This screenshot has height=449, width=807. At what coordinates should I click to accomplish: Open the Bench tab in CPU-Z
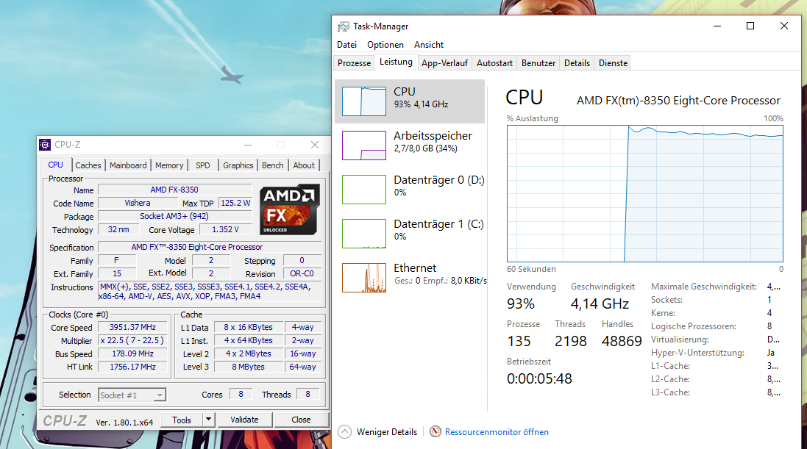273,165
